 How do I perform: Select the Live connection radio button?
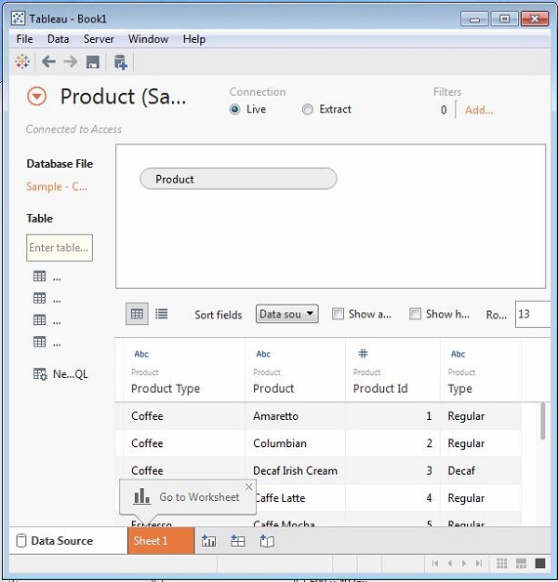point(234,110)
